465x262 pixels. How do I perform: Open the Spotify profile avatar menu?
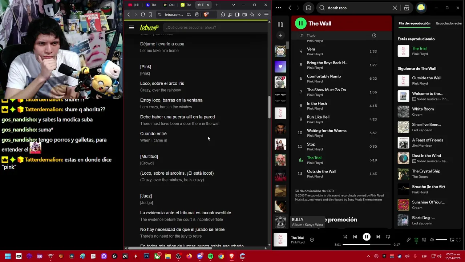(x=421, y=8)
